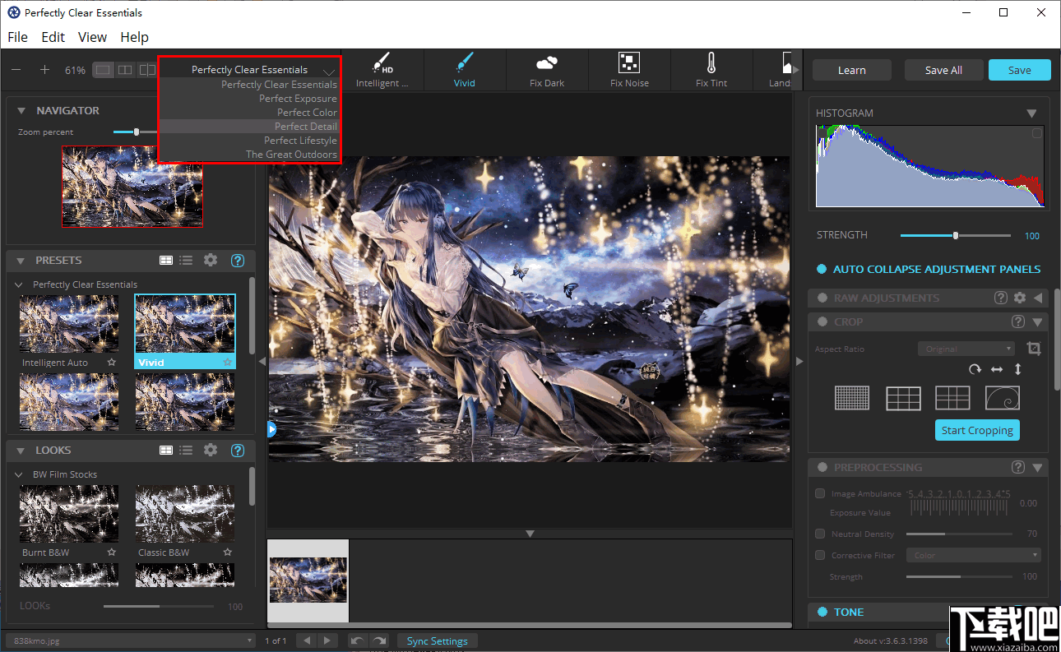Toggle the histogram clipping checkbox
This screenshot has width=1061, height=652.
pyautogui.click(x=1036, y=133)
